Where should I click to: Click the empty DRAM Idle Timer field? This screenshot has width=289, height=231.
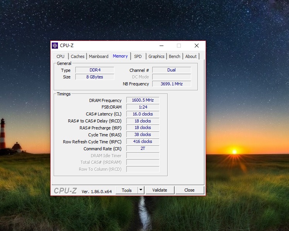tap(143, 155)
